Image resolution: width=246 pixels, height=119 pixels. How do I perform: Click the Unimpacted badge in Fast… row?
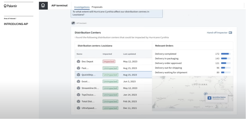point(110,68)
